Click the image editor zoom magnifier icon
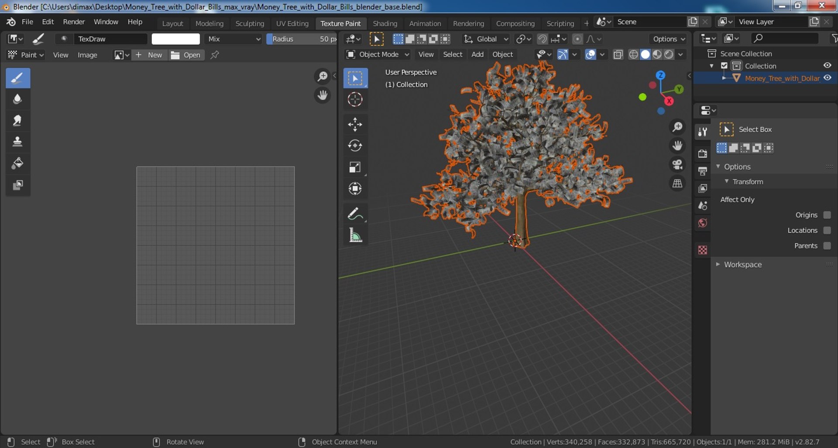Screen dimensions: 838x448 (x=323, y=76)
